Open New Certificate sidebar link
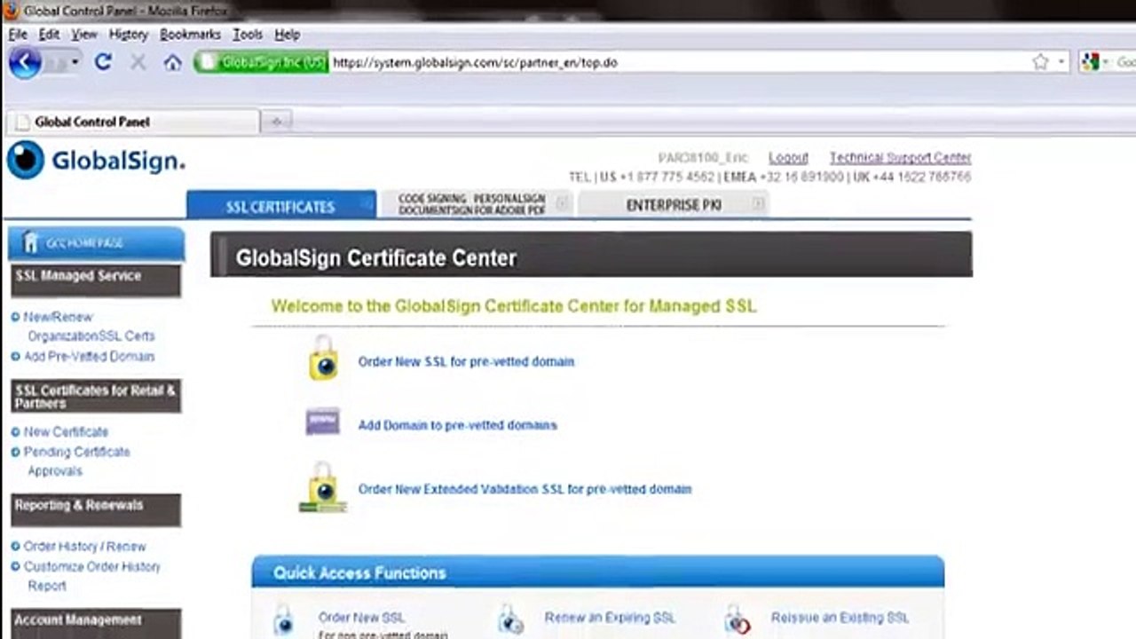 [66, 432]
